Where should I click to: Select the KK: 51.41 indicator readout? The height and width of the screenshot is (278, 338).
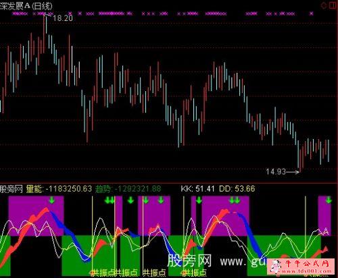click(197, 189)
